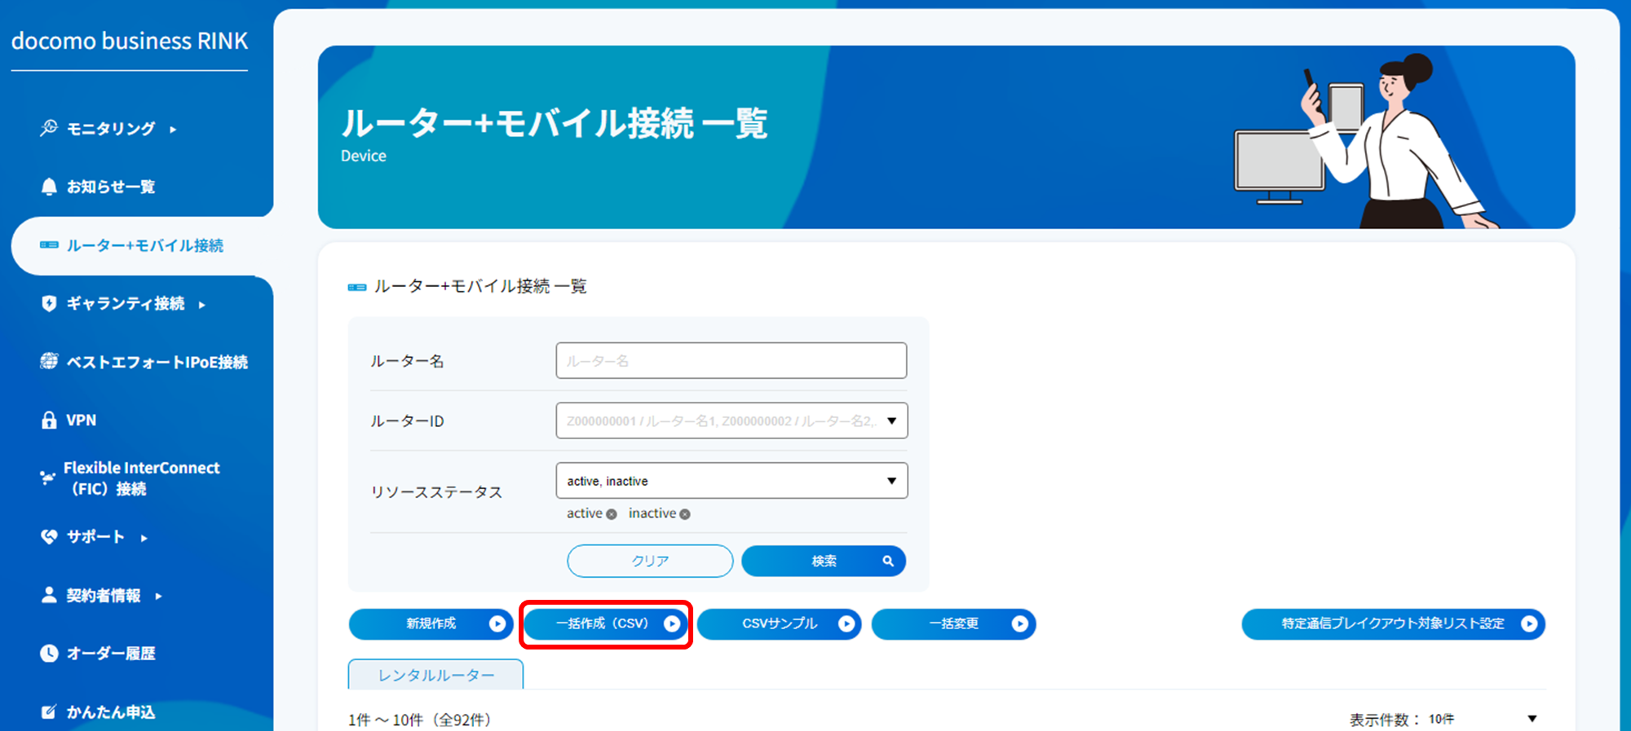The height and width of the screenshot is (731, 1631).
Task: Click the router icon beside ルーター+モバイル接続 menu
Action: pos(49,245)
